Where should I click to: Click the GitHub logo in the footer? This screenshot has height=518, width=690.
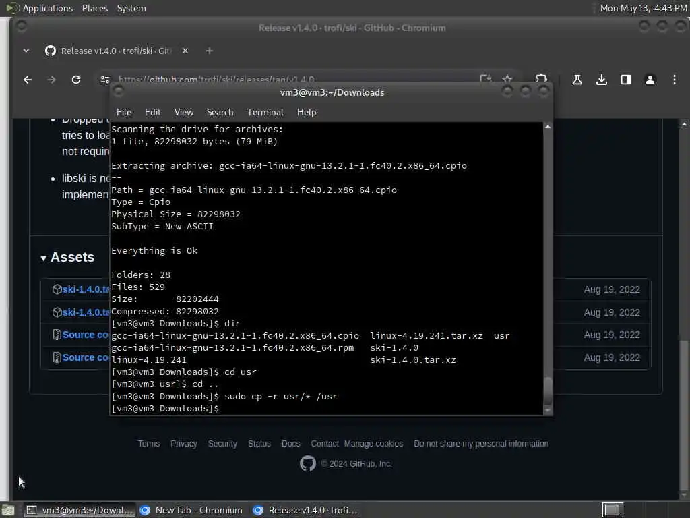pyautogui.click(x=307, y=464)
